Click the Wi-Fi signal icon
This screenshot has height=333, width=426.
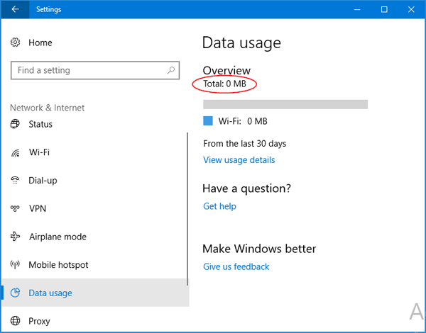click(15, 152)
